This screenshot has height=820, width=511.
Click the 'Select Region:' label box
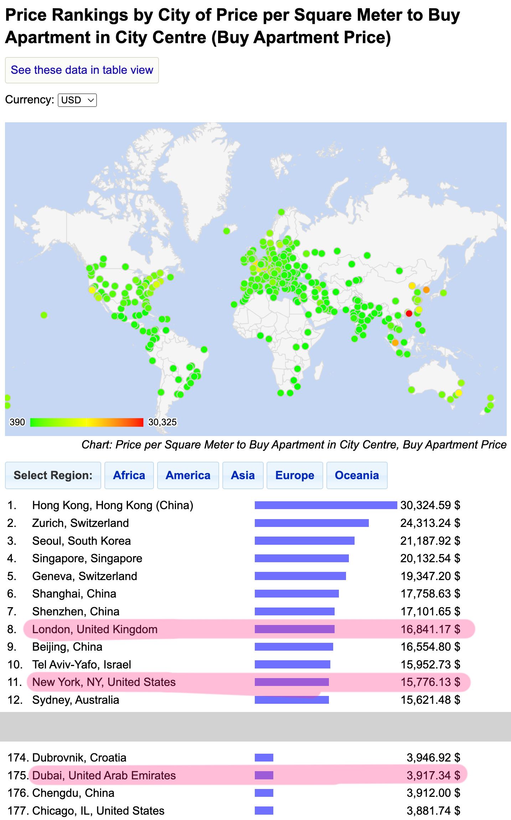click(x=53, y=475)
